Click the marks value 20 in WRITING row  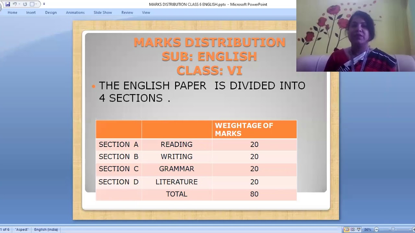(x=254, y=157)
